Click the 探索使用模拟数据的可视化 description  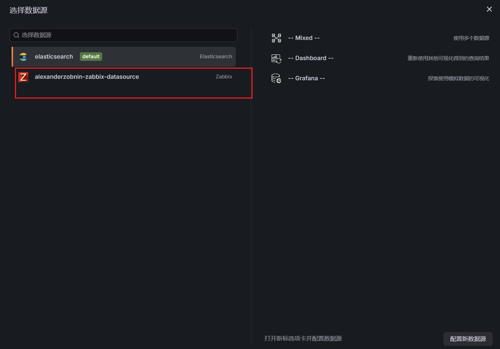coord(458,78)
